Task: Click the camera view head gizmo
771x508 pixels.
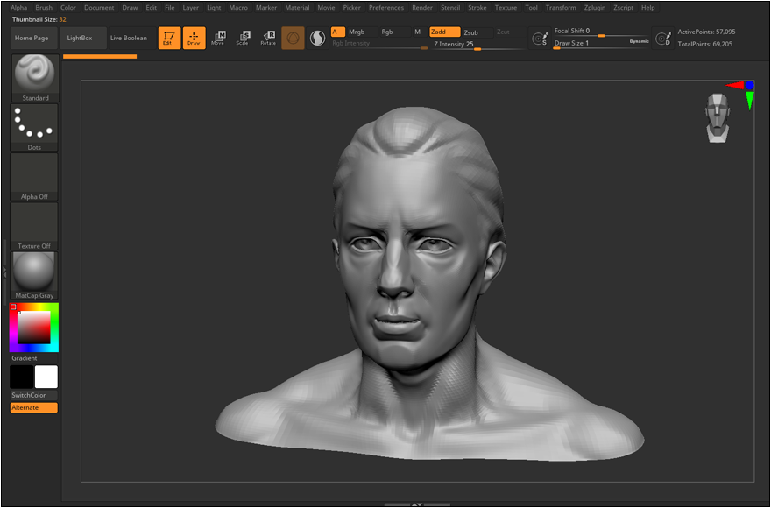Action: pyautogui.click(x=718, y=118)
